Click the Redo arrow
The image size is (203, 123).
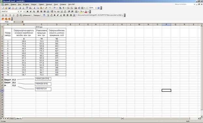pos(55,8)
